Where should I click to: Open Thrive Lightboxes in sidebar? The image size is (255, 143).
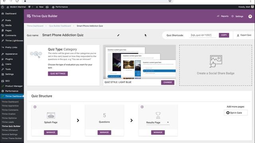14,41
